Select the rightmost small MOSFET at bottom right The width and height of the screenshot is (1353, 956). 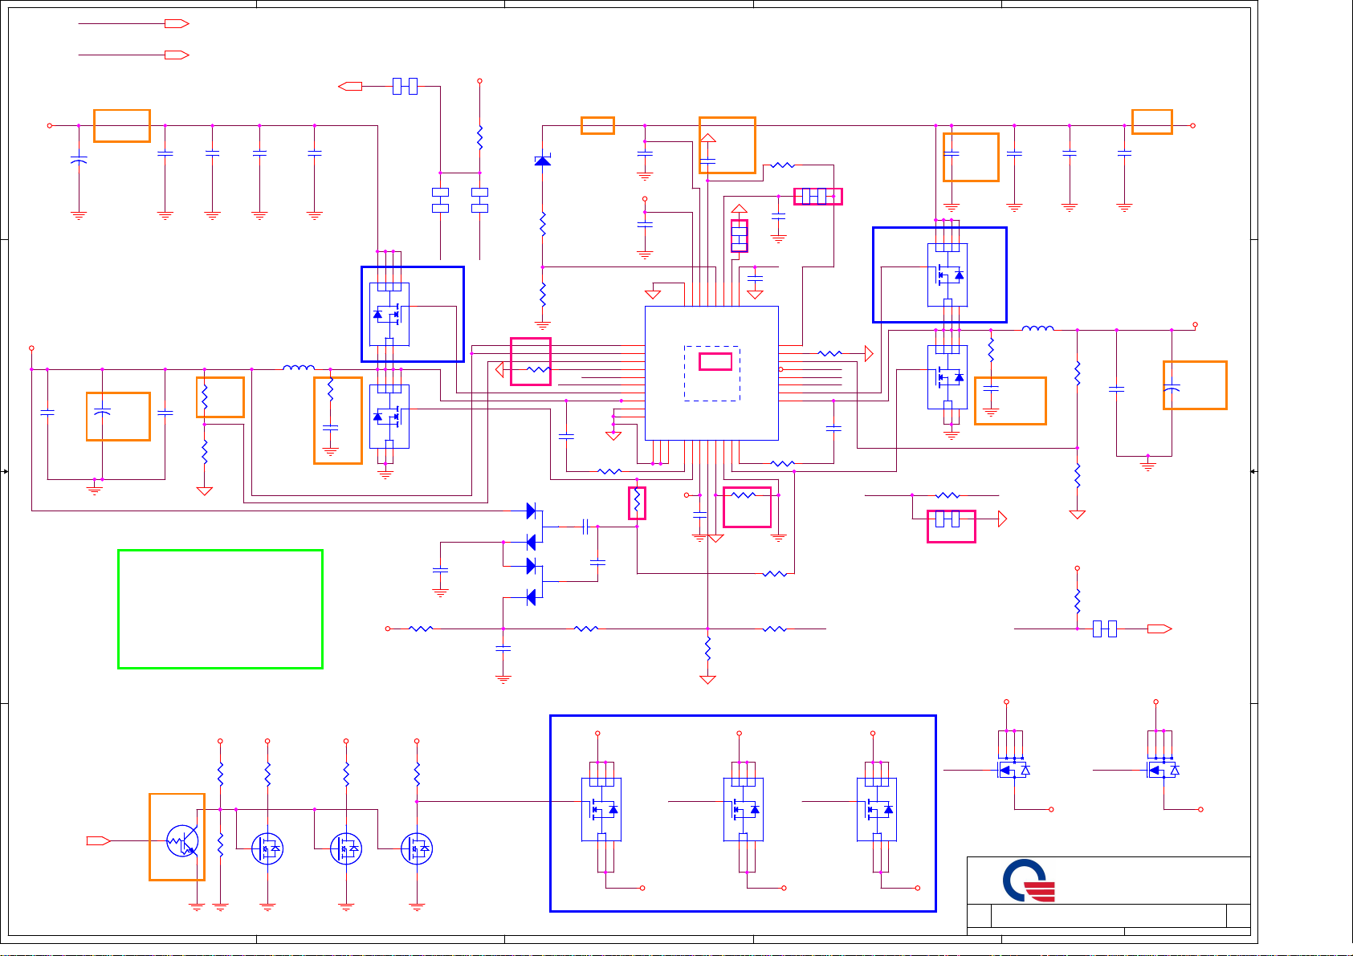[x=1163, y=769]
